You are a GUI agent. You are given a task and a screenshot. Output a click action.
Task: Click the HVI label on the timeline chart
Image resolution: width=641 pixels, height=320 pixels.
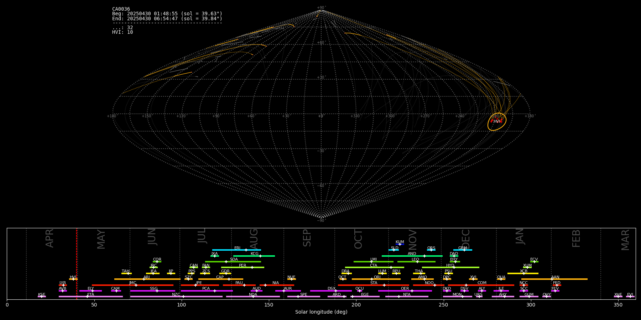pos(73,277)
